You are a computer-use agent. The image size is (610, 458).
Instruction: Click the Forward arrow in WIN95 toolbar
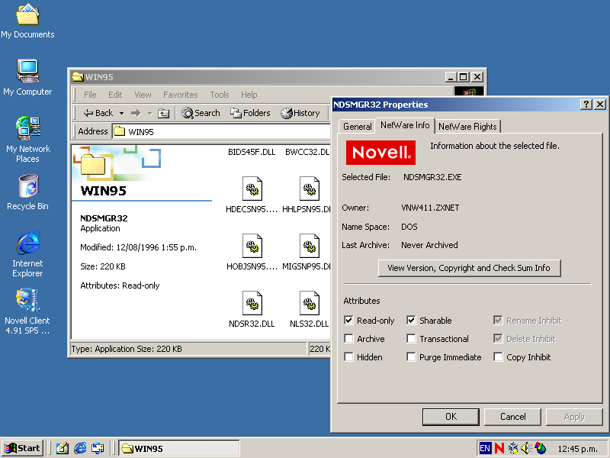[136, 113]
